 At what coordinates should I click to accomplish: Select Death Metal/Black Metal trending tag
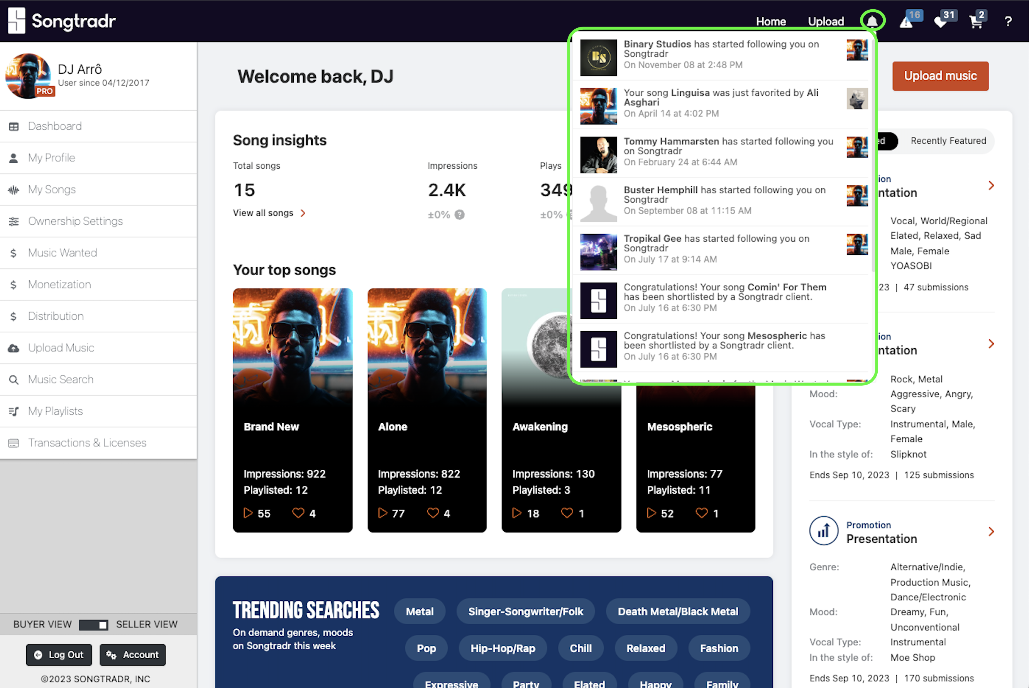[x=678, y=611]
